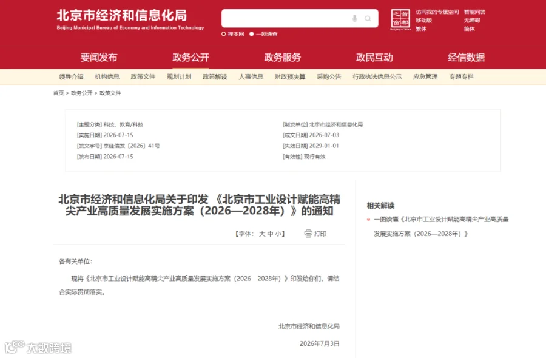This screenshot has width=546, height=358.
Task: Click the printer icon beside 打印
Action: click(308, 234)
